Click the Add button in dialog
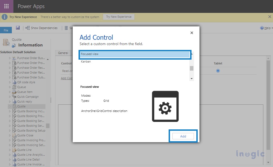This screenshot has width=273, height=167. click(183, 136)
